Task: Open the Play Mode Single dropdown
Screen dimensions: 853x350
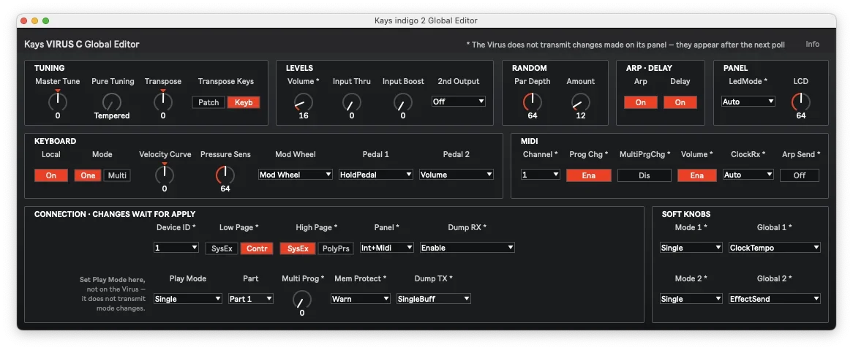Action: point(188,298)
